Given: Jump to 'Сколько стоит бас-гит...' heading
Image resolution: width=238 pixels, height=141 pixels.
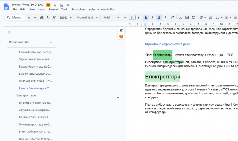Looking at the screenshot, I should click(x=35, y=81).
